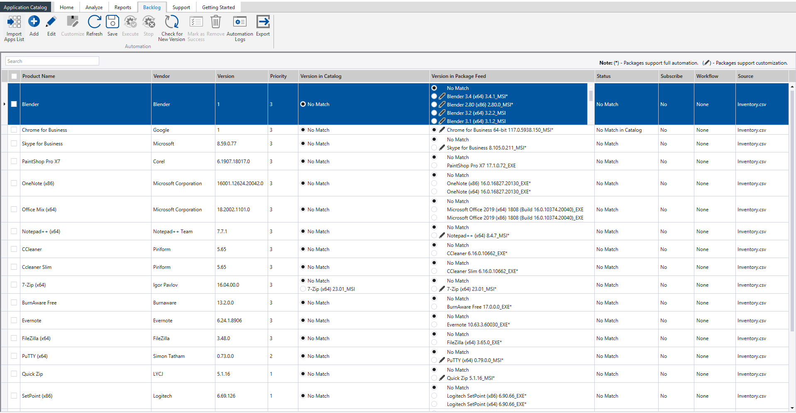Expand the Blender row indicator arrow
Screen dimensions: 796x413
[x=4, y=104]
